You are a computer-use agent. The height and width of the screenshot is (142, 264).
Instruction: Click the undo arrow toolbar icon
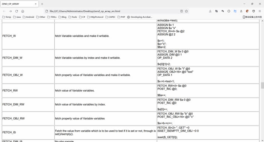pyautogui.click(x=223, y=11)
